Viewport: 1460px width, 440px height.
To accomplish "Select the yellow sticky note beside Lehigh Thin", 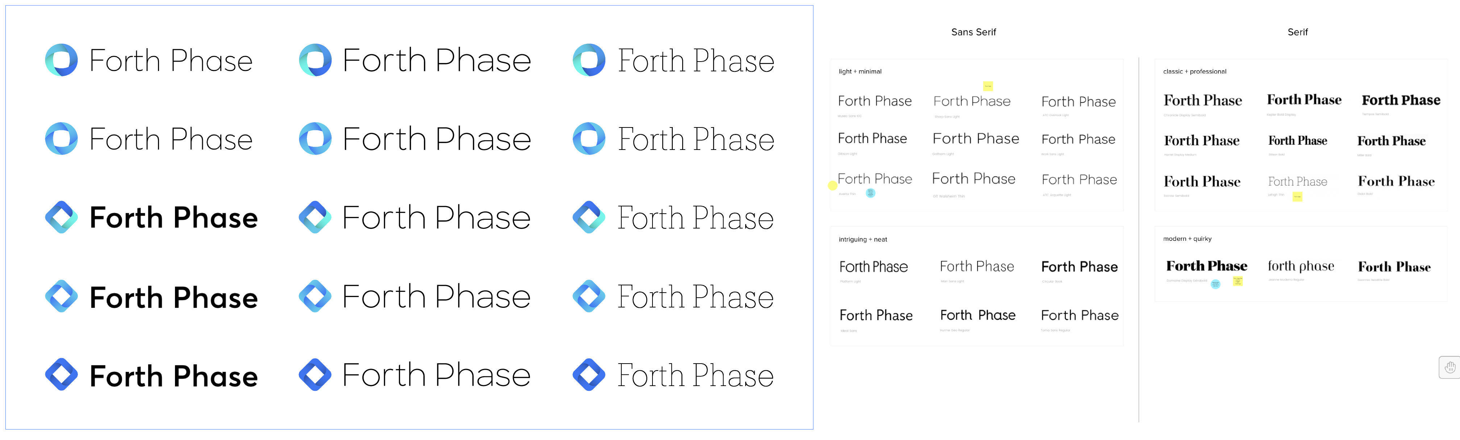I will pyautogui.click(x=1297, y=197).
